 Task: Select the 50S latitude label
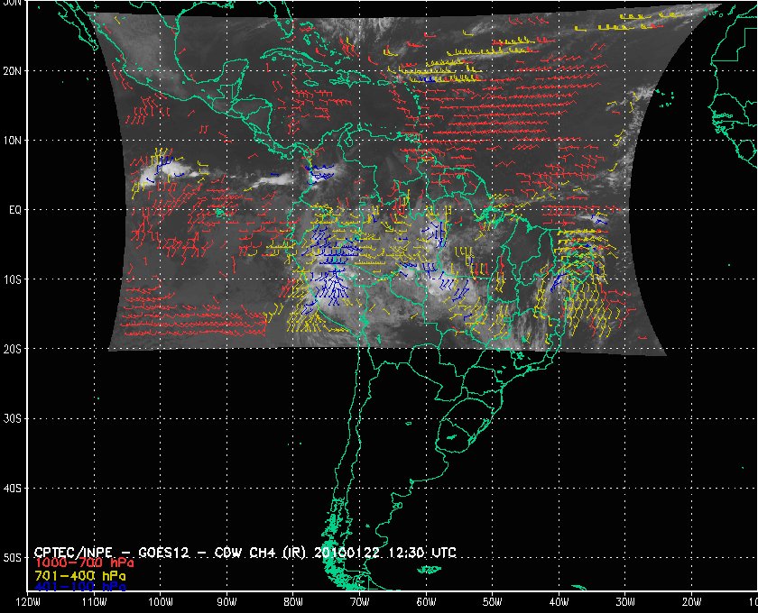point(12,558)
